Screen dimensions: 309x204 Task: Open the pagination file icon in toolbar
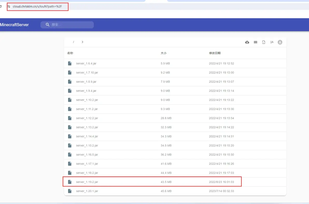(264, 42)
